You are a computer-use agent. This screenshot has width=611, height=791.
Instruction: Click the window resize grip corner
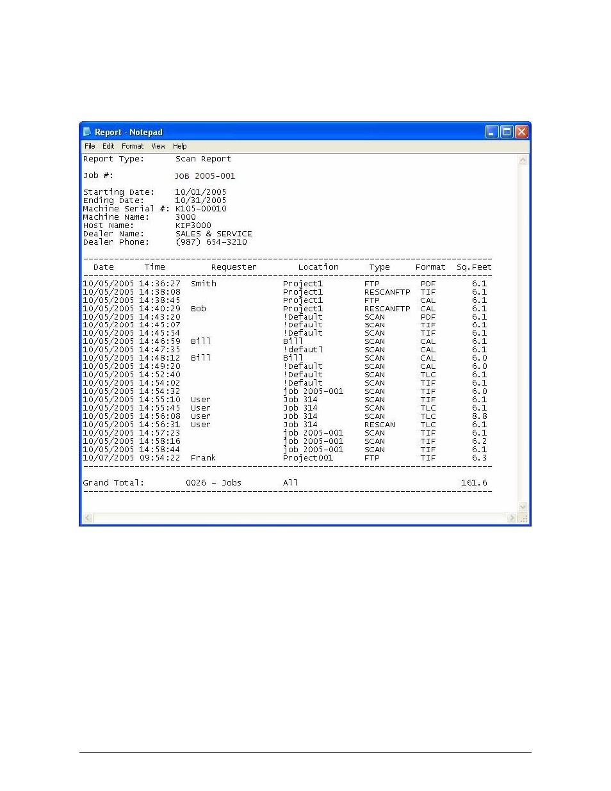coord(523,518)
